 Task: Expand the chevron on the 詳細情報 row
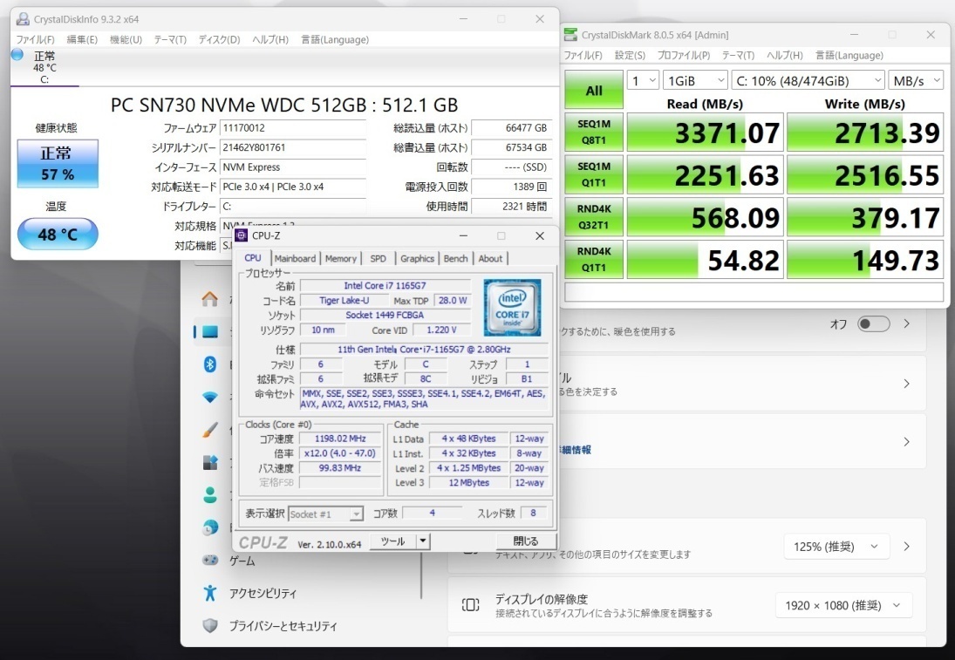907,442
